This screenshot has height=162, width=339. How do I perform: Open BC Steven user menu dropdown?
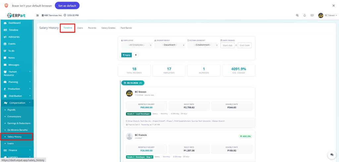coord(331,15)
